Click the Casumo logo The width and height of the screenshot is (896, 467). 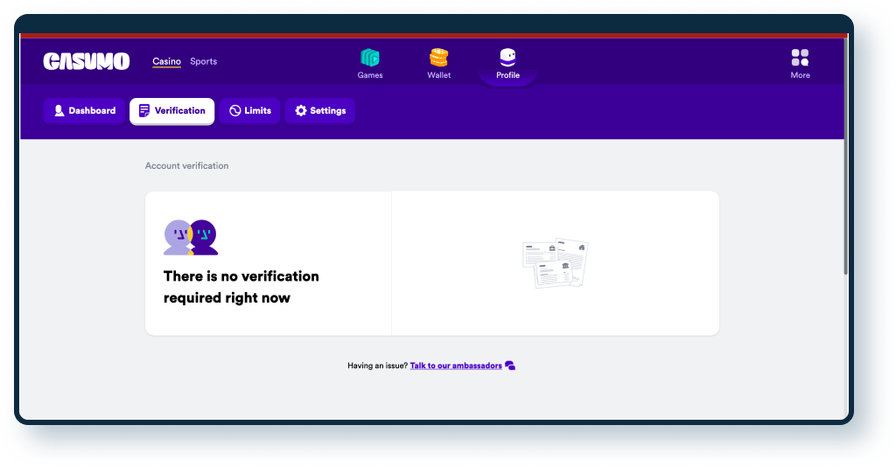click(x=87, y=61)
